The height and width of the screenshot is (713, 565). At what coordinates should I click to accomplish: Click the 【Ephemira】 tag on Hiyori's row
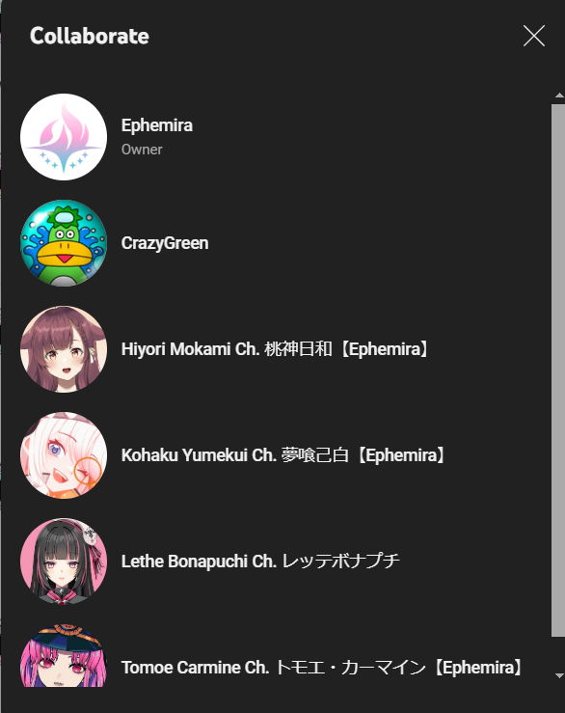click(385, 349)
